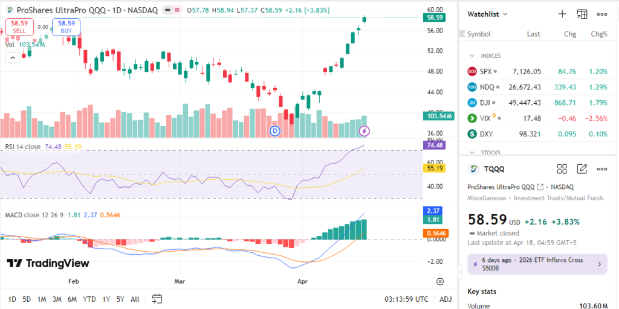The width and height of the screenshot is (619, 309).
Task: Add a symbol with the plus icon
Action: tap(562, 14)
